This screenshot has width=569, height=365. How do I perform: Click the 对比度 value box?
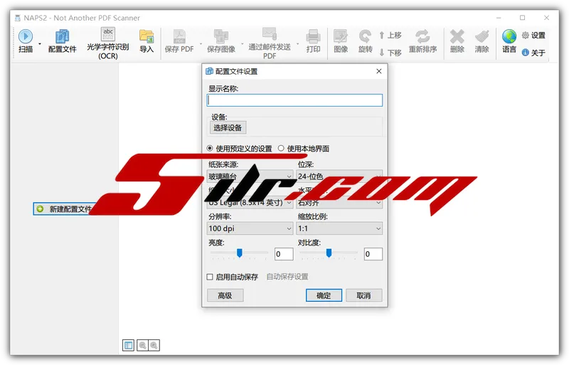[373, 254]
